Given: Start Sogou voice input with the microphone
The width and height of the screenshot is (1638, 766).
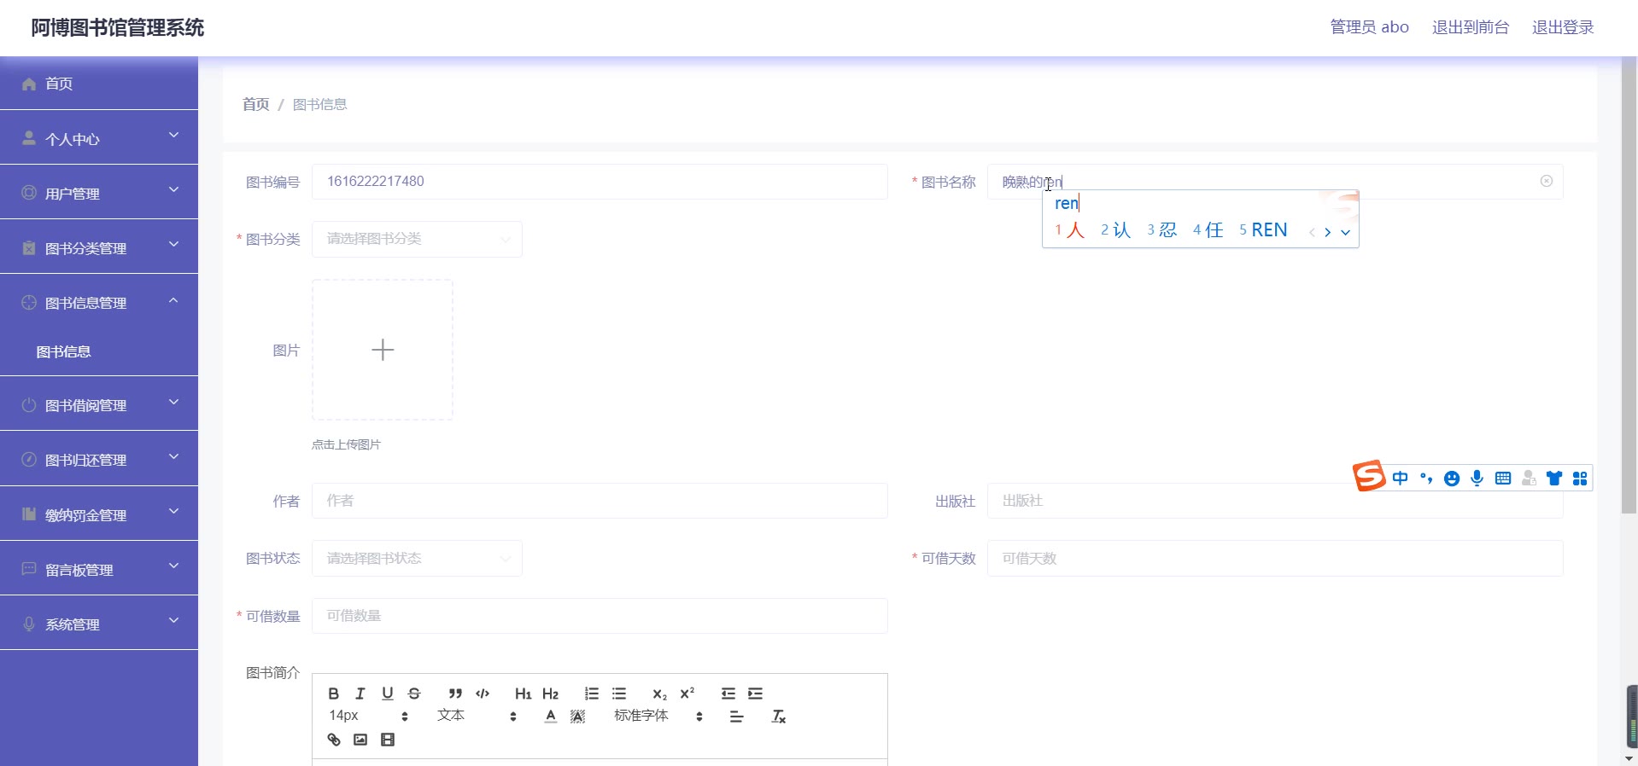Looking at the screenshot, I should pos(1477,479).
